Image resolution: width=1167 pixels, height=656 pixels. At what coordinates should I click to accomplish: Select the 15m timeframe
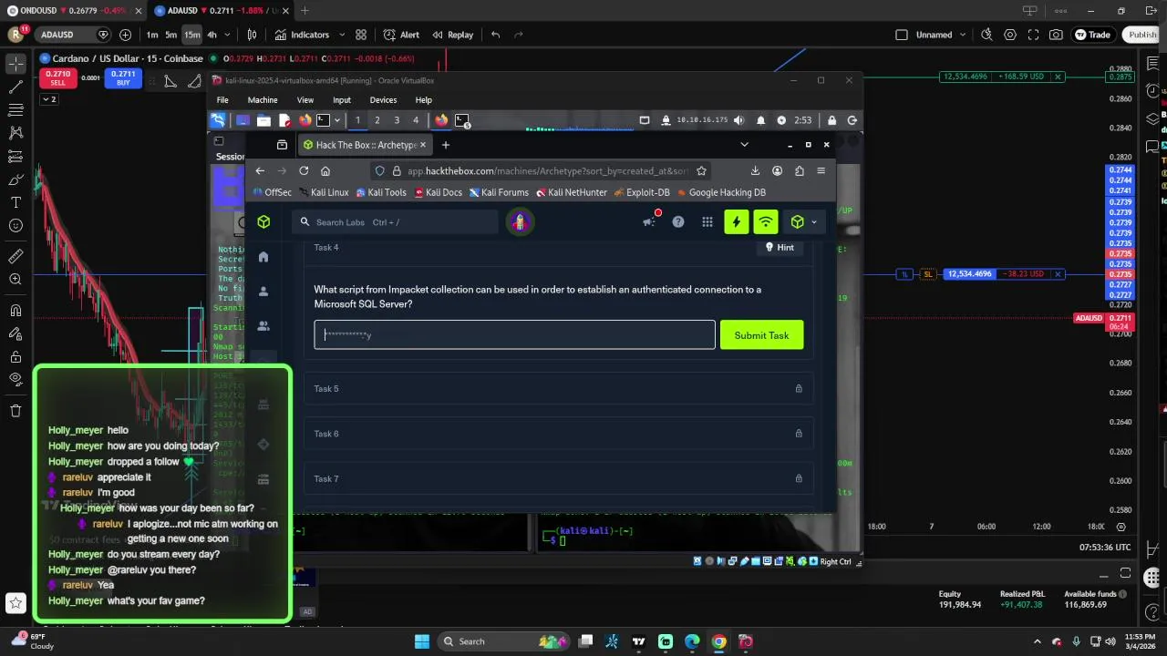click(x=191, y=35)
